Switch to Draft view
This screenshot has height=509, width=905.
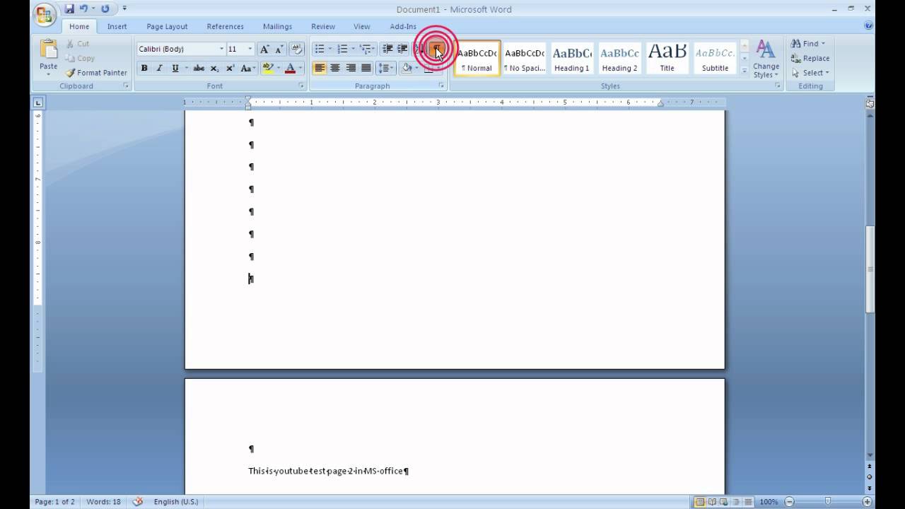[x=747, y=502]
